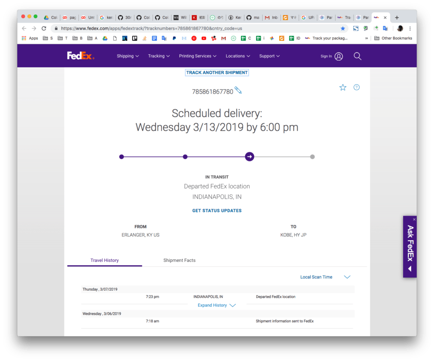Image resolution: width=434 pixels, height=361 pixels.
Task: Click the first progress dot on tracker
Action: tap(122, 157)
